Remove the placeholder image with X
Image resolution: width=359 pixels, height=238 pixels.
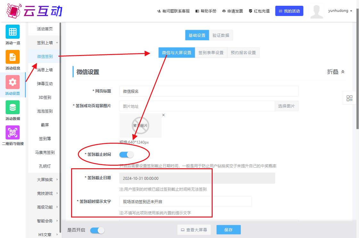pyautogui.click(x=163, y=115)
